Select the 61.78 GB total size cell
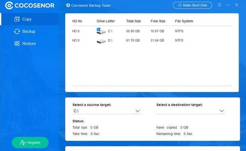The image size is (246, 151). tap(133, 40)
